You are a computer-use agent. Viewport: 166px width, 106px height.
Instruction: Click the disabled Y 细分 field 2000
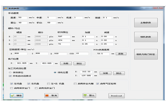tap(41, 40)
